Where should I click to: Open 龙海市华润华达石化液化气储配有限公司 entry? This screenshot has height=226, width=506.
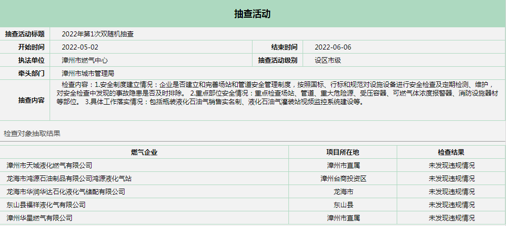coord(66,192)
